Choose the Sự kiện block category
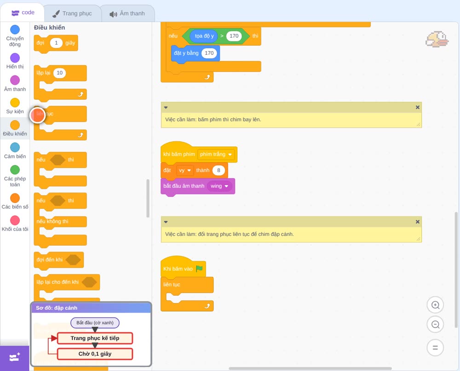Viewport: 460px width, 371px height. 15,106
